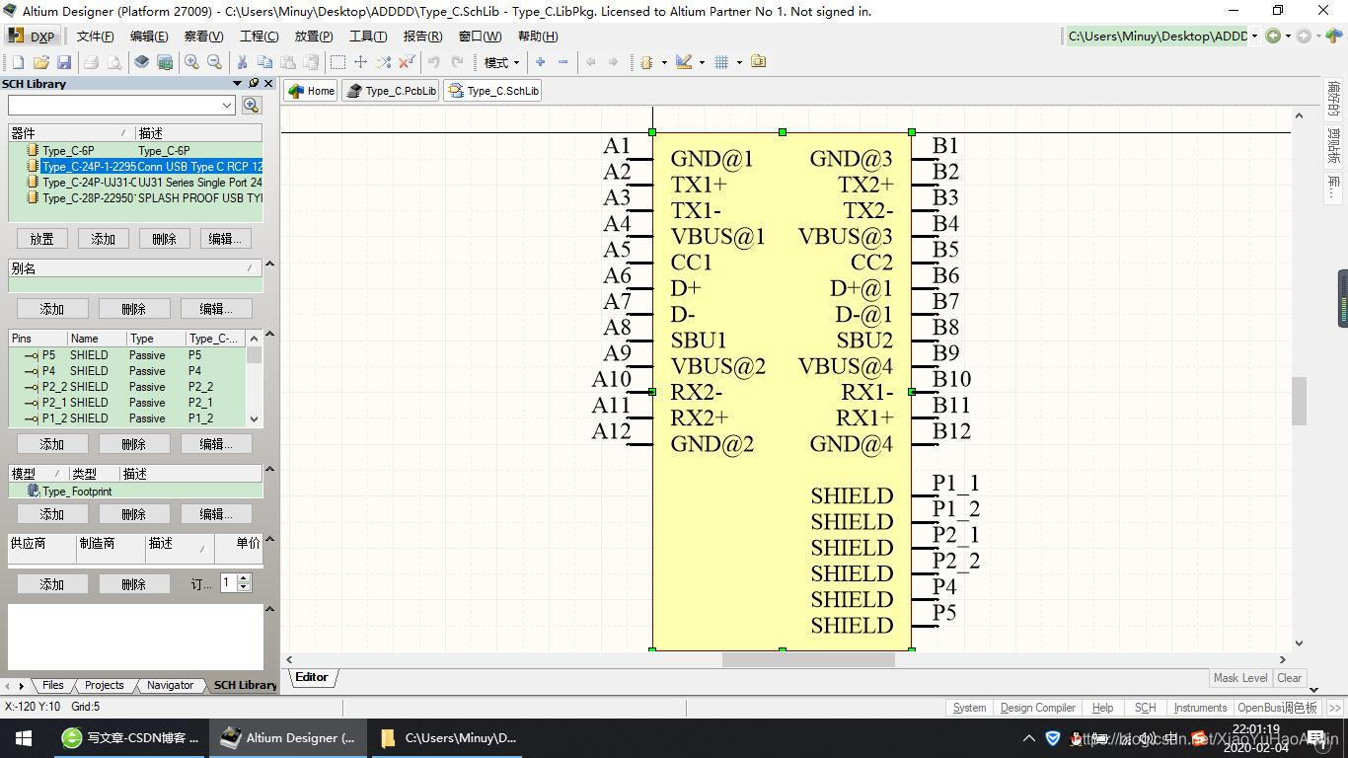
Task: Click 编辑... button under the Pins list
Action: pyautogui.click(x=217, y=444)
